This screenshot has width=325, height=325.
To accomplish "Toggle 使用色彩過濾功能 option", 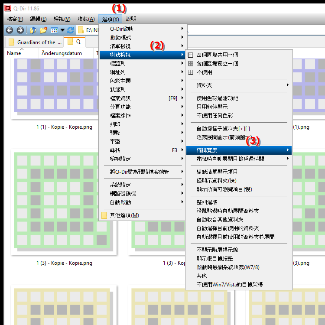I will (x=239, y=98).
